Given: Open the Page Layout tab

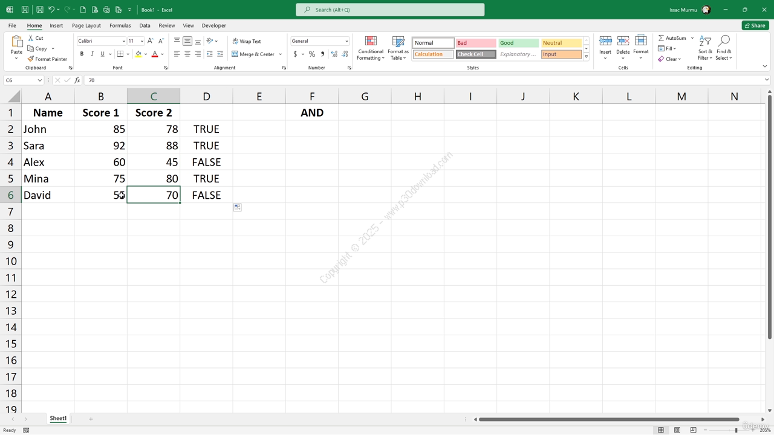Looking at the screenshot, I should coord(86,25).
